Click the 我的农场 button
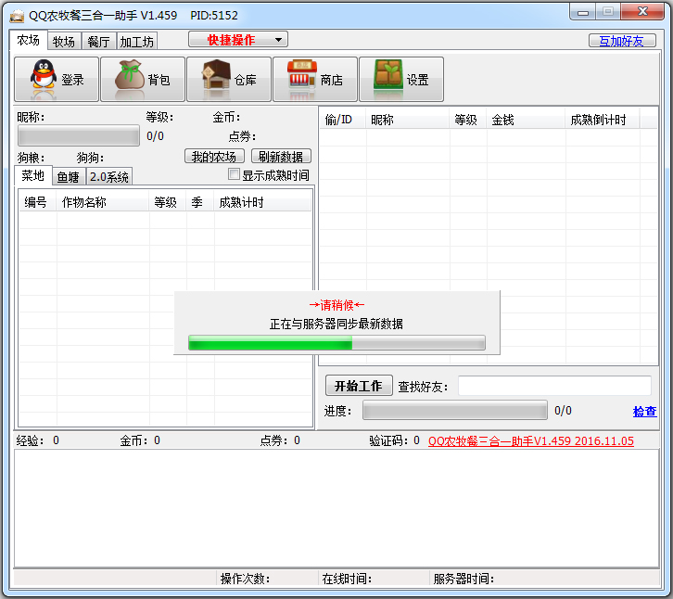673x599 pixels. (214, 157)
